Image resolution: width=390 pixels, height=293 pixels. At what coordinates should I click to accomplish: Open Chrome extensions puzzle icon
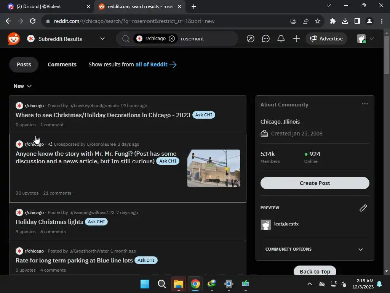coord(332,21)
